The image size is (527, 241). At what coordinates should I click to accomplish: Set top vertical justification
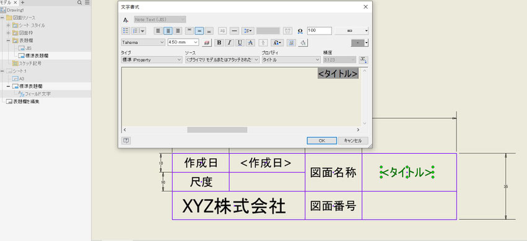pyautogui.click(x=189, y=31)
